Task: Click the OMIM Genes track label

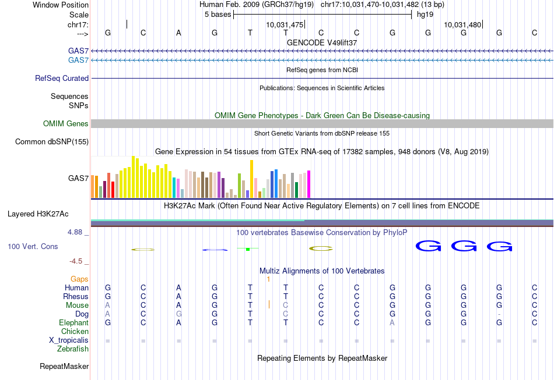Action: (x=66, y=124)
